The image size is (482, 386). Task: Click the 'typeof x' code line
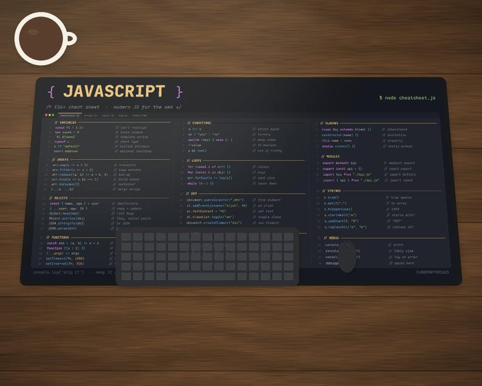(x=61, y=142)
